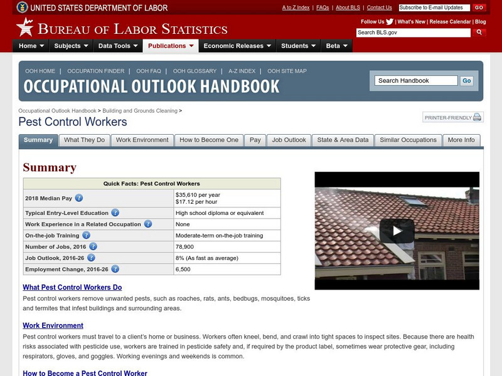Open help icon for Work Experience row
Viewport: 502px width, 376px height.
click(x=147, y=224)
